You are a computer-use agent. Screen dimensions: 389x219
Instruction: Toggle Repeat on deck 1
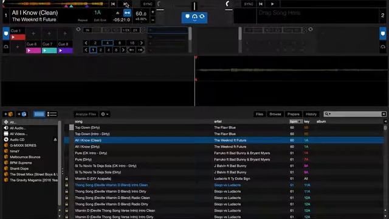click(83, 20)
